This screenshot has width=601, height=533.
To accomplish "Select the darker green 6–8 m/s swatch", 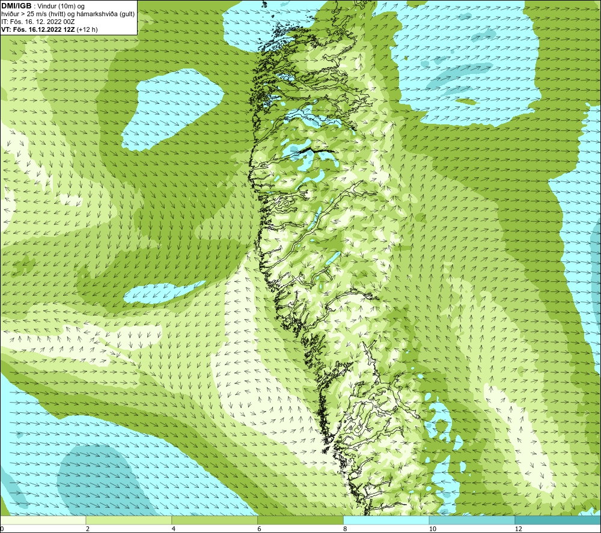I will click(300, 520).
